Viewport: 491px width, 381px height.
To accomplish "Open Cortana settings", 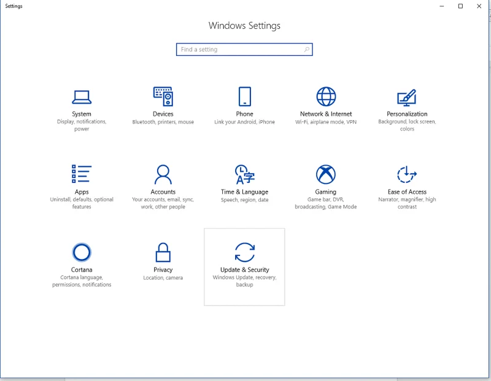I will [x=82, y=253].
